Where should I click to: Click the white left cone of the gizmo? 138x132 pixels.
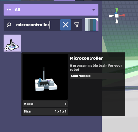(112, 16)
